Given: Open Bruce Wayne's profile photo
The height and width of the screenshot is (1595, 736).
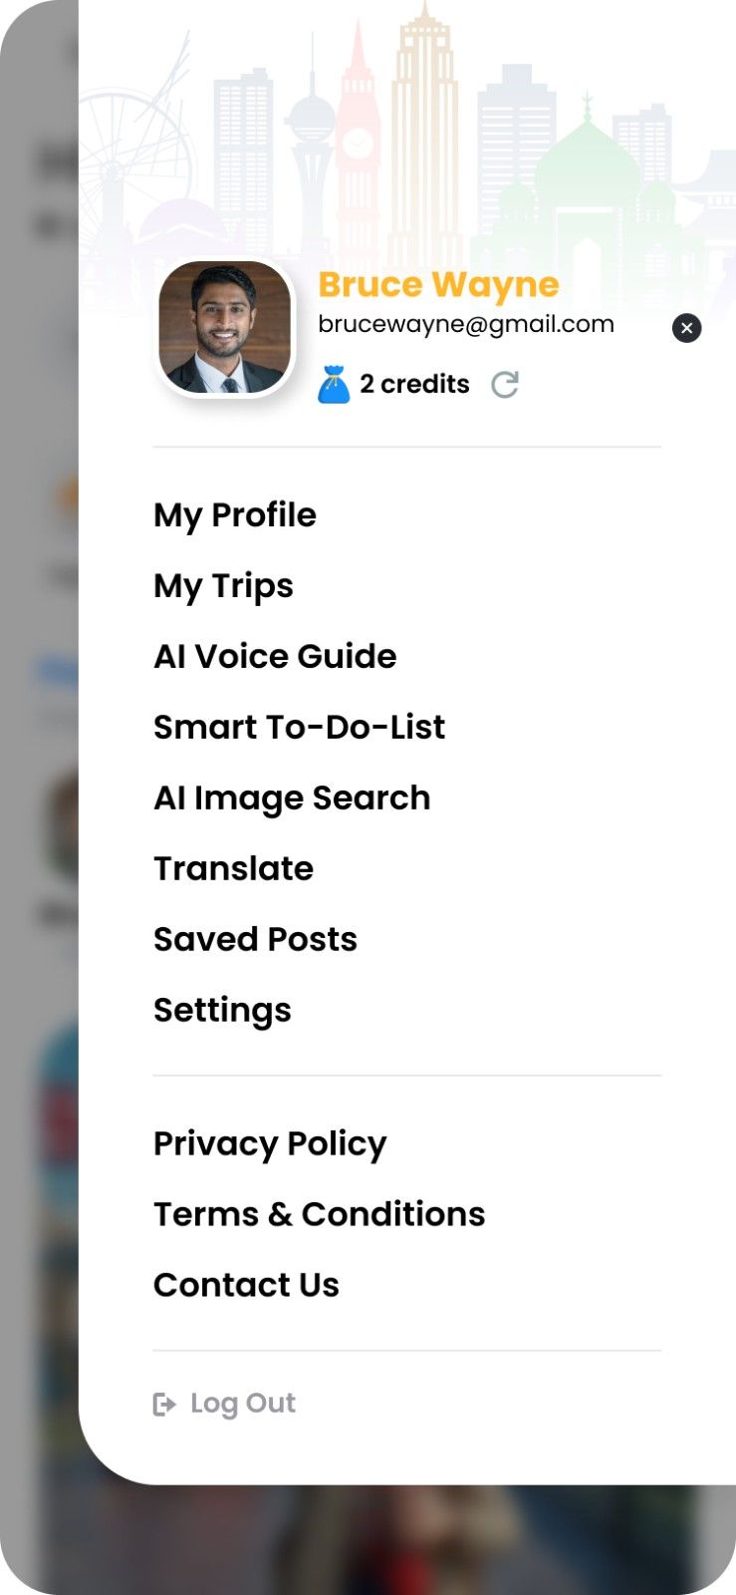Looking at the screenshot, I should pos(225,328).
